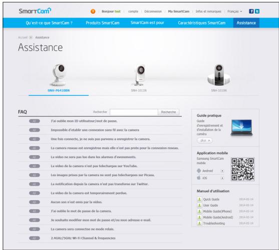Image resolution: width=279 pixels, height=250 pixels.
Task: Expand 'pas telechargees sur Picasa' question
Action: click(x=103, y=175)
